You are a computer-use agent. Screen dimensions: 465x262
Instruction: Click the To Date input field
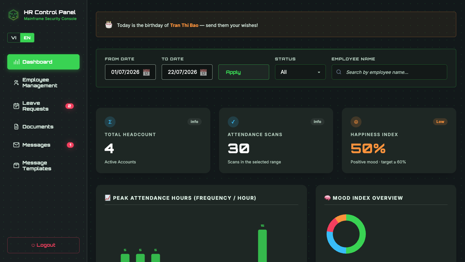pyautogui.click(x=187, y=72)
